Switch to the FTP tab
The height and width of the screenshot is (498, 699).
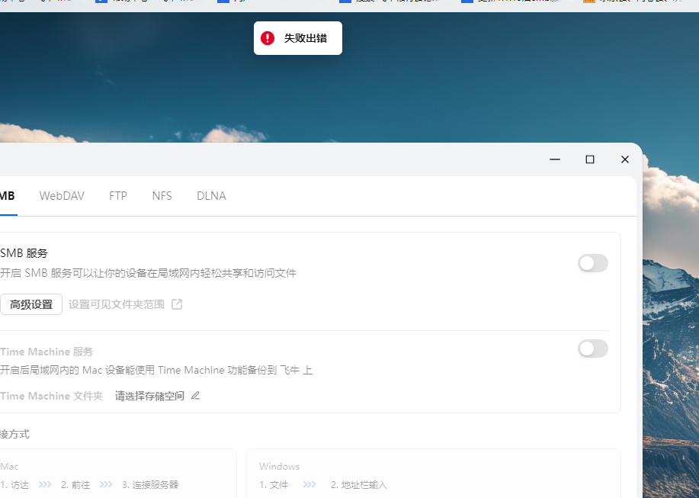pos(118,195)
